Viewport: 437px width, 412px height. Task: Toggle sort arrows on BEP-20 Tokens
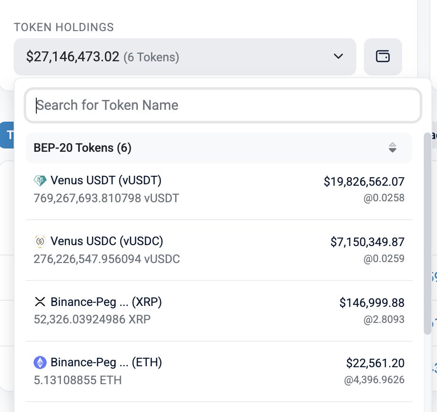[x=393, y=148]
